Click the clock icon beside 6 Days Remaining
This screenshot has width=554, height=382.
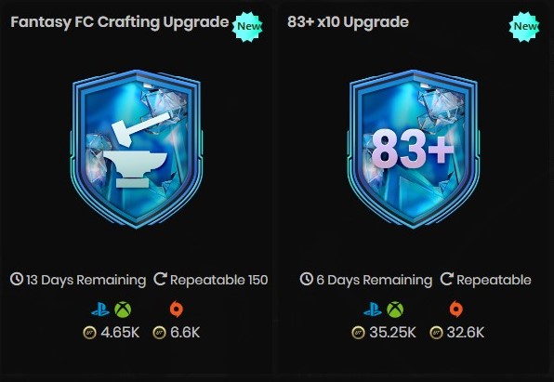307,279
